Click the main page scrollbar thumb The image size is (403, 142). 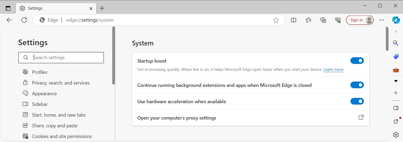(x=387, y=39)
